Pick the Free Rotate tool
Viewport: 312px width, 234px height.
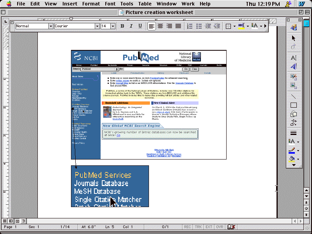click(294, 47)
